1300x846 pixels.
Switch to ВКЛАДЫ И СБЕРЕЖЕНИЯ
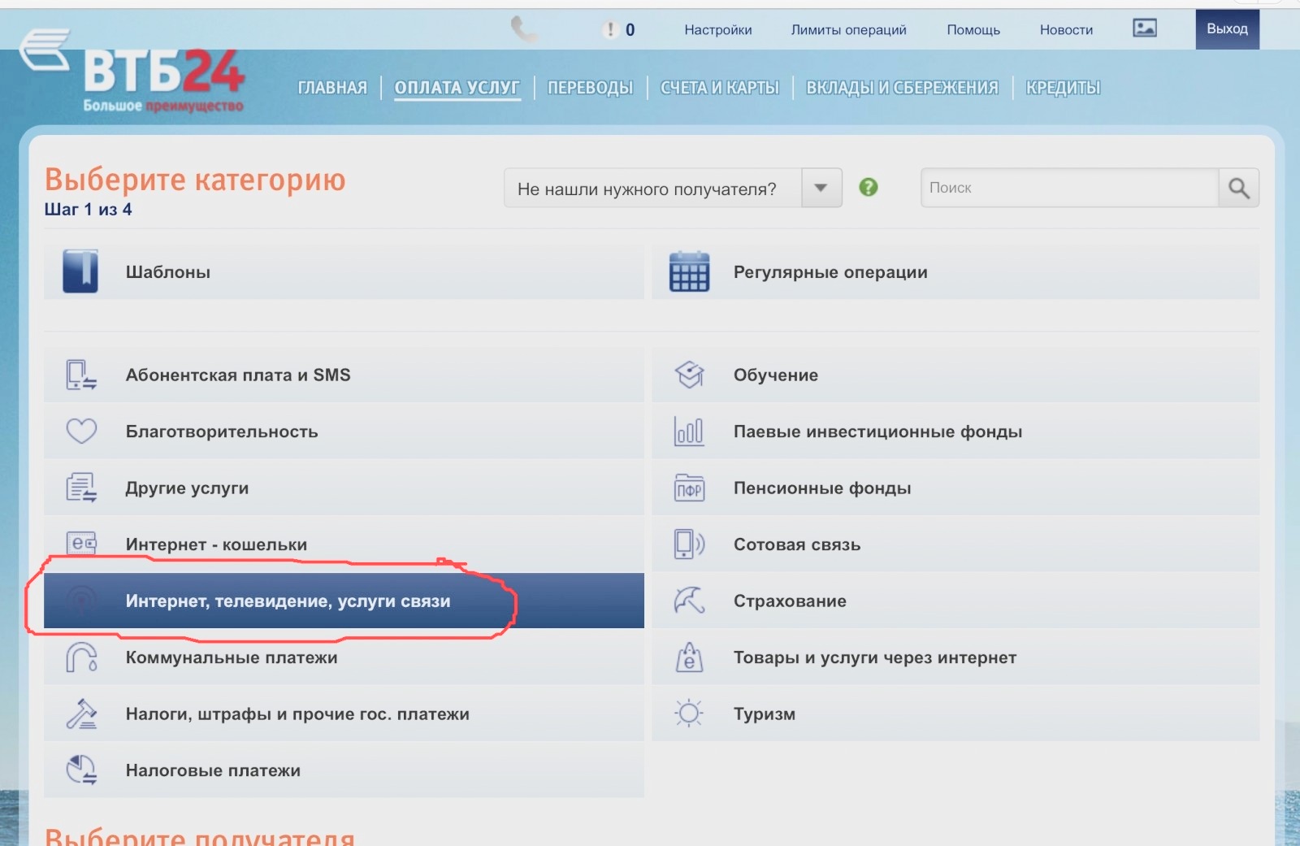click(903, 87)
